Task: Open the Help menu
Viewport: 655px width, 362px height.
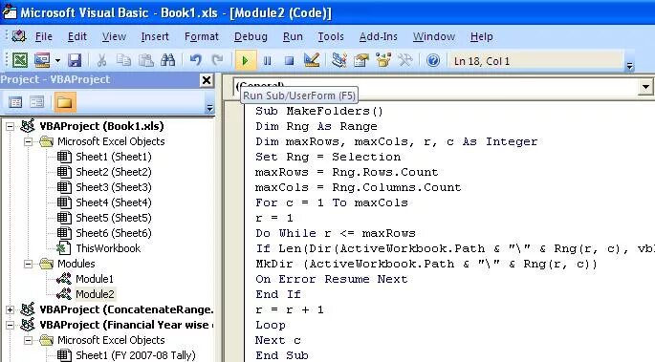Action: [481, 36]
